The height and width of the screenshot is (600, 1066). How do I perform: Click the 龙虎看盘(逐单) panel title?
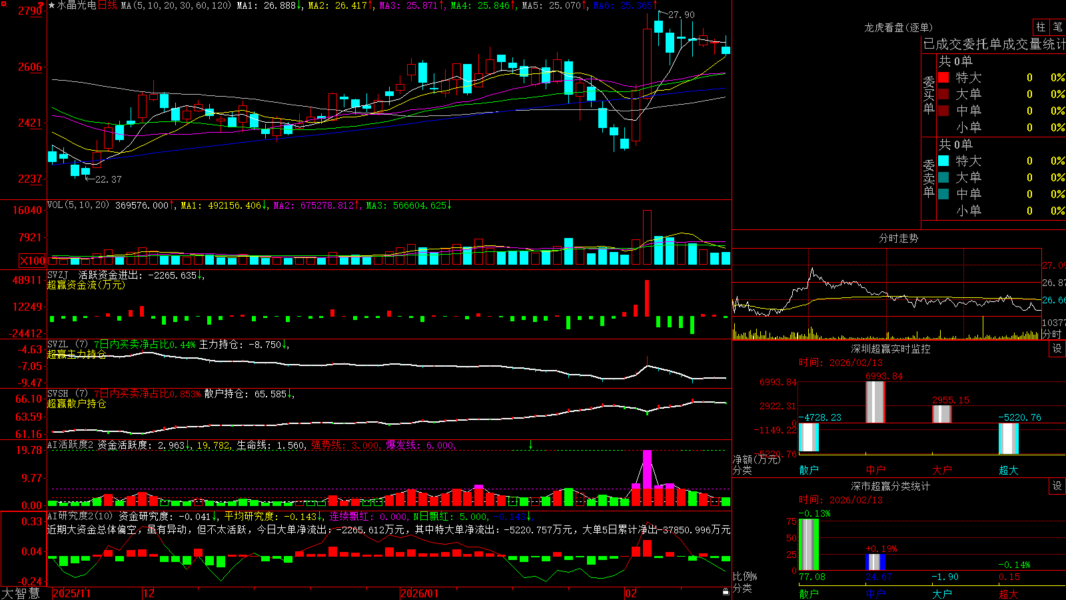tap(898, 27)
